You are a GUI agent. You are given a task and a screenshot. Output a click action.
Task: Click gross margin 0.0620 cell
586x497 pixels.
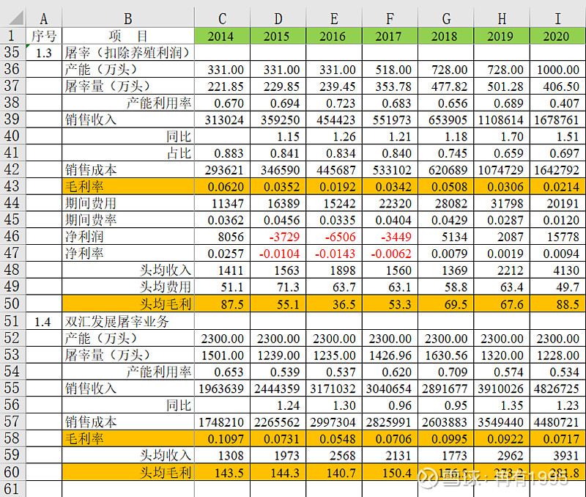[x=223, y=186]
